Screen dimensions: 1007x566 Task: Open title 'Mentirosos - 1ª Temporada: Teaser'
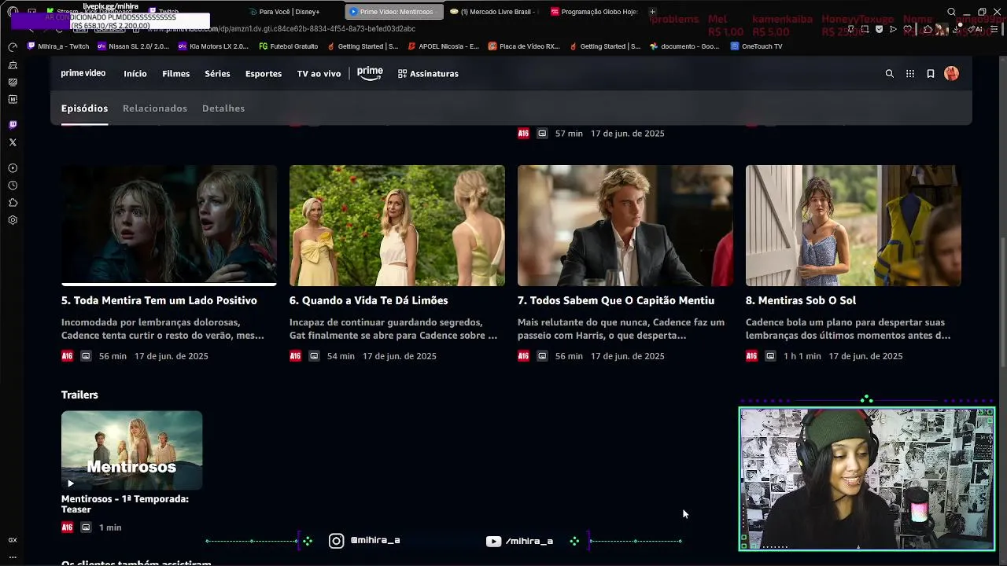(x=125, y=504)
